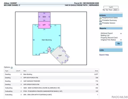Click the Parcel ID text
Image resolution: width=128 pixels, height=99 pixels.
click(x=86, y=3)
